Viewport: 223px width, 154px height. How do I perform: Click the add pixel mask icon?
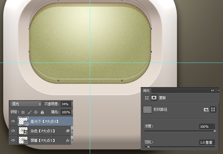[206, 110]
